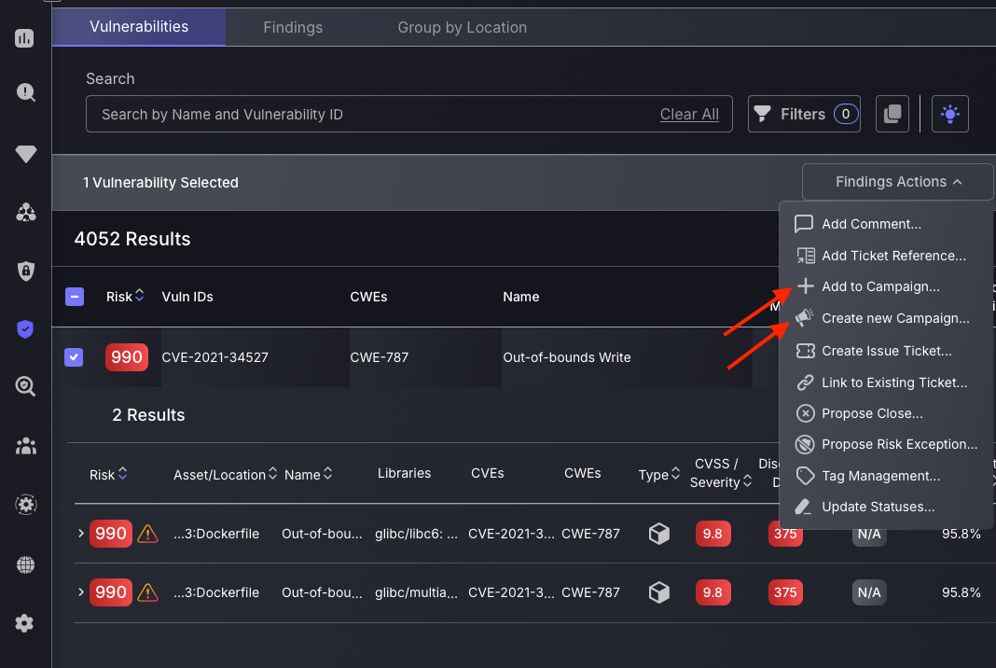
Task: Uncheck the CVE-2021-34527 row checkbox
Action: pyautogui.click(x=74, y=357)
